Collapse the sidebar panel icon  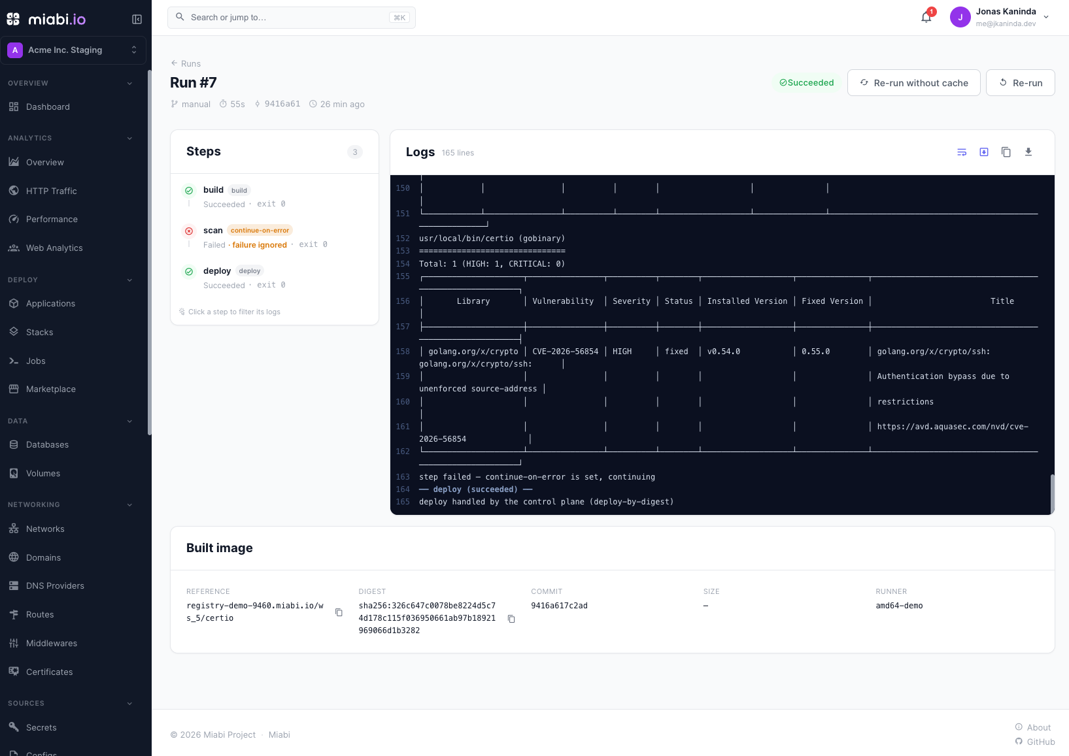coord(137,20)
